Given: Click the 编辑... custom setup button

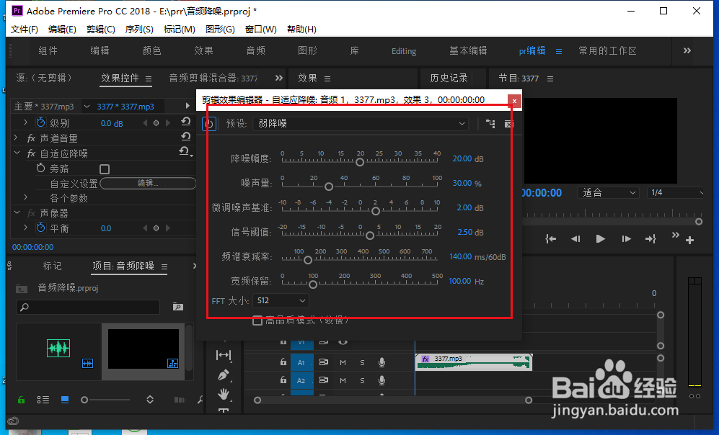Looking at the screenshot, I should pyautogui.click(x=148, y=183).
